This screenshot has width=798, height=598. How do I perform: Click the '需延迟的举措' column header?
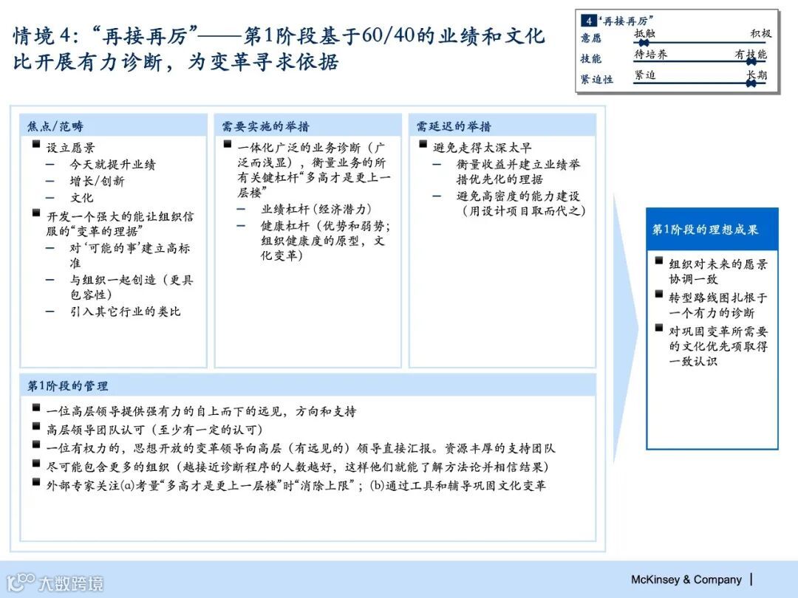[502, 126]
